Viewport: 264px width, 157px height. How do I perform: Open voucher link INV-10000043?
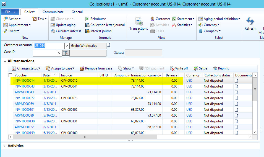(25, 86)
